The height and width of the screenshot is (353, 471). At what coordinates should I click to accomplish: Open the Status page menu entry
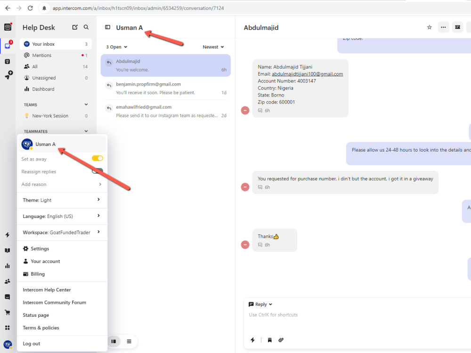62,315
